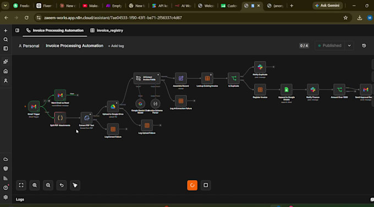
Task: Edit the Invoice Processing Automation workflow title
Action: pyautogui.click(x=74, y=46)
